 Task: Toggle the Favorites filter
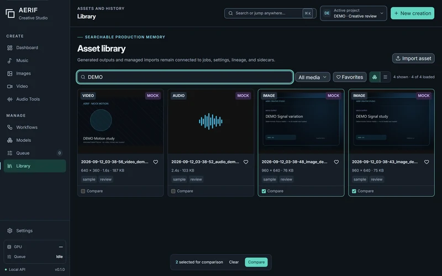coord(350,77)
